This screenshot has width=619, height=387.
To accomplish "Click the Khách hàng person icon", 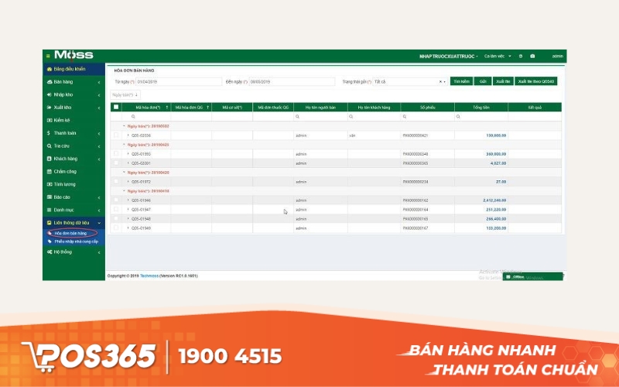I will (50, 159).
